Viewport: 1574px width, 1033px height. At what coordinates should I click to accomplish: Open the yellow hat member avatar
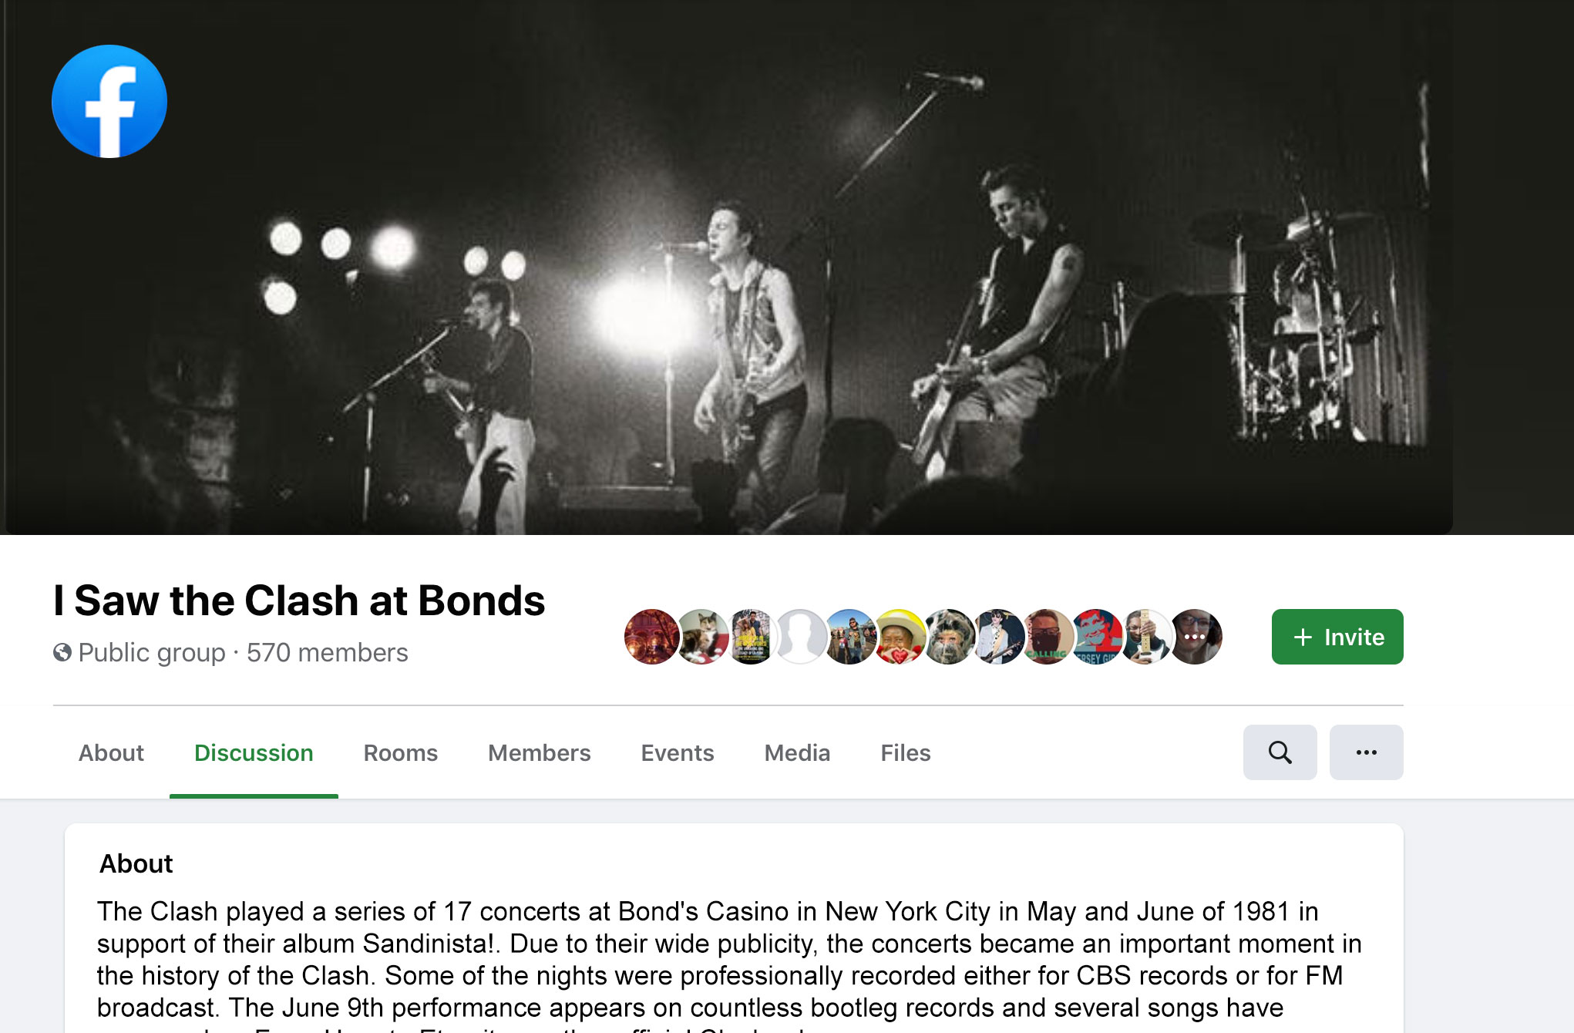[899, 637]
